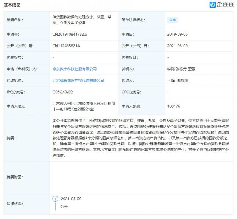Click the 企查查 logo icon

tap(213, 5)
